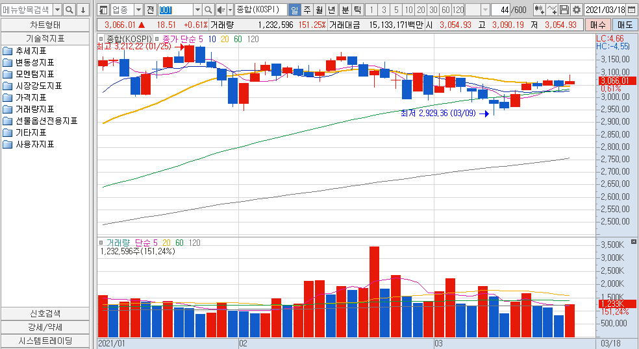Open the menu search dropdown arrow
Screen dimensions: 639x349
(x=57, y=10)
